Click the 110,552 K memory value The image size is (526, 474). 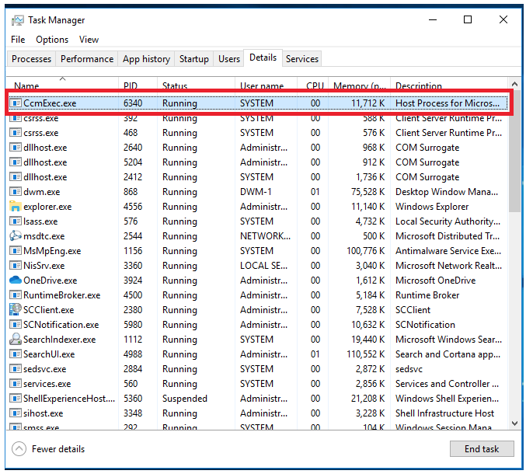pyautogui.click(x=366, y=354)
